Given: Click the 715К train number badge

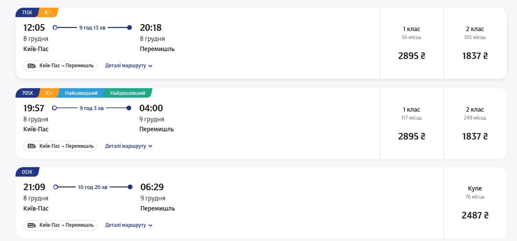Looking at the screenshot, I should pyautogui.click(x=27, y=13).
